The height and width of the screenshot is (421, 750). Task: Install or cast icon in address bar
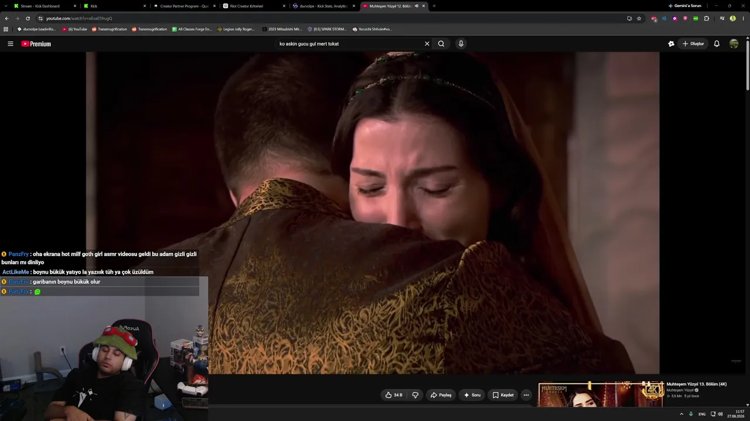coord(629,18)
